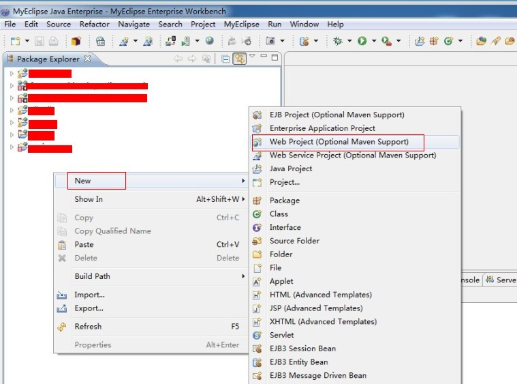Select New in the context menu
Screen dimensions: 517x384
click(151, 181)
